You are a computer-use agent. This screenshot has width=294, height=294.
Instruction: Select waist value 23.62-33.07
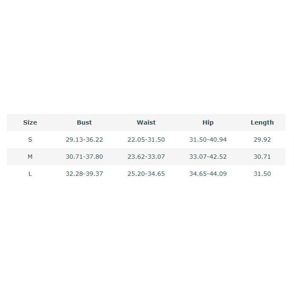pyautogui.click(x=146, y=157)
